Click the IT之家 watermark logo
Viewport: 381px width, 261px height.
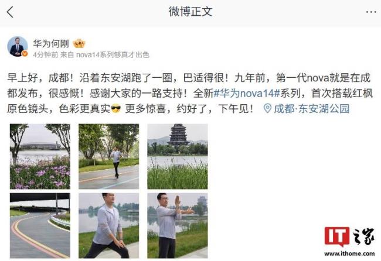[x=349, y=237]
